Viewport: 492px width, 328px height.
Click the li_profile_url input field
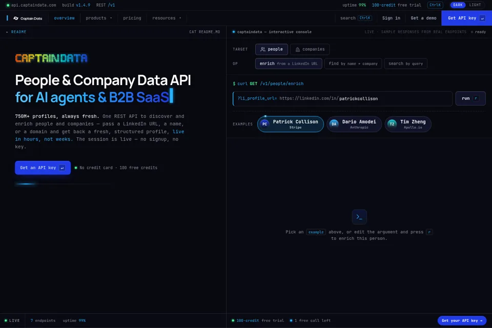(x=343, y=98)
